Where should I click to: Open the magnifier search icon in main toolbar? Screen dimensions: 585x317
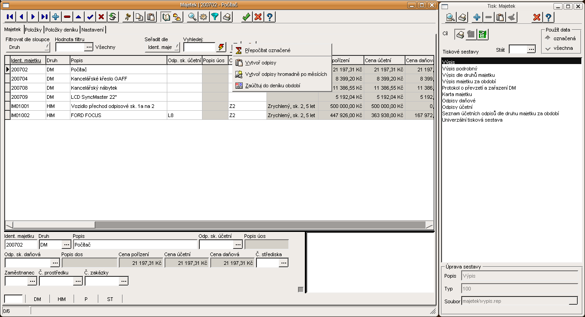pos(192,17)
